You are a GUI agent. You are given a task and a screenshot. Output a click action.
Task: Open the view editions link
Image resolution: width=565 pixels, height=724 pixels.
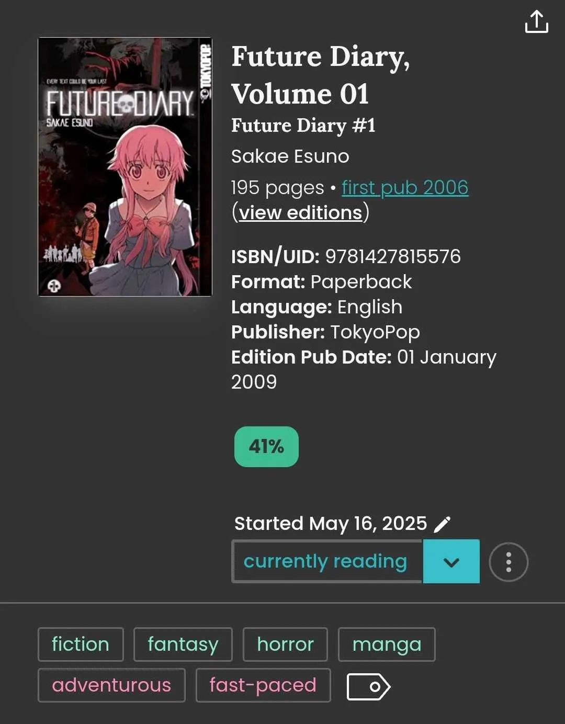click(x=301, y=212)
